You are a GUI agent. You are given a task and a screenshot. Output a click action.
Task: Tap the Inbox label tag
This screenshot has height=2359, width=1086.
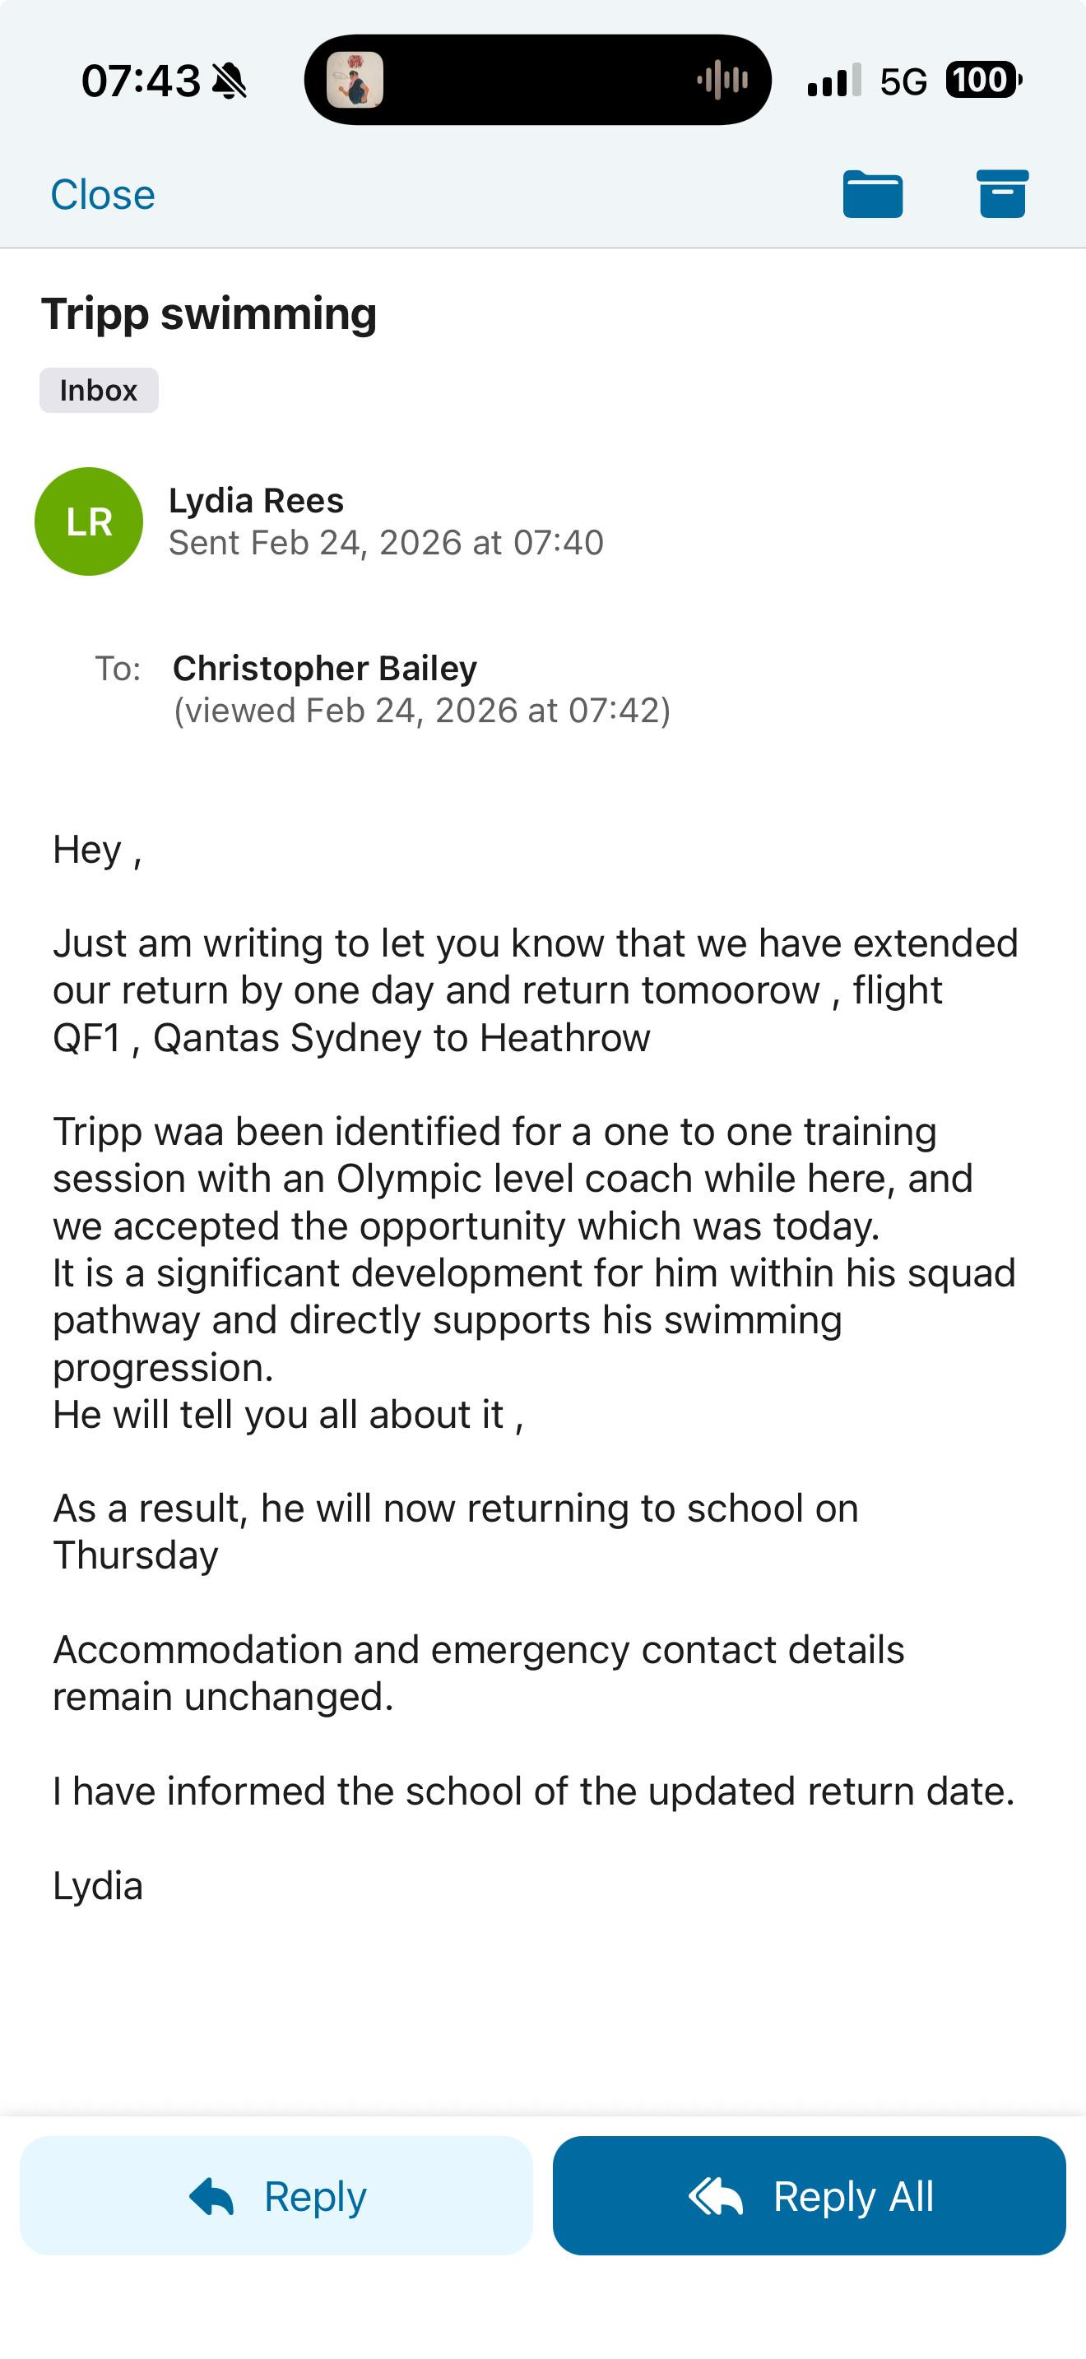[x=99, y=390]
